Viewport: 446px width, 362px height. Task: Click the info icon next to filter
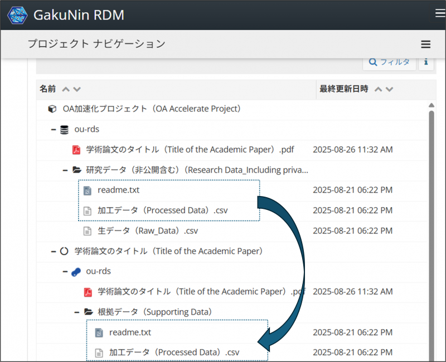point(426,62)
